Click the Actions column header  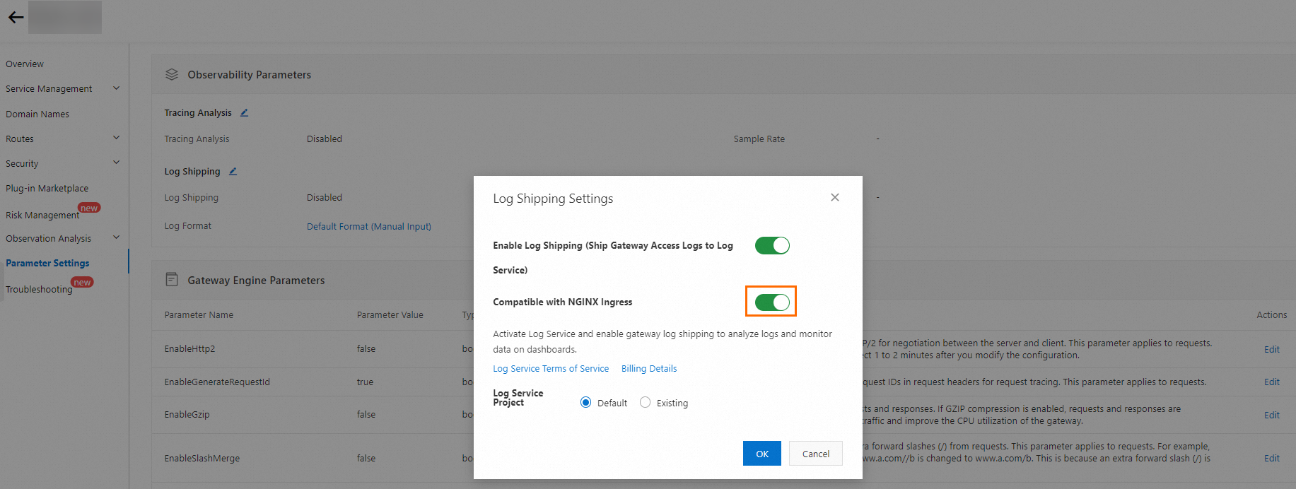1272,315
